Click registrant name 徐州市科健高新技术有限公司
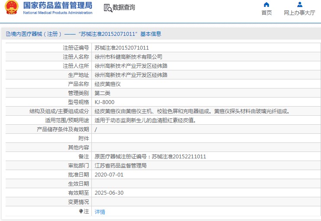Viewport: 321px width, 221px height. click(x=129, y=57)
